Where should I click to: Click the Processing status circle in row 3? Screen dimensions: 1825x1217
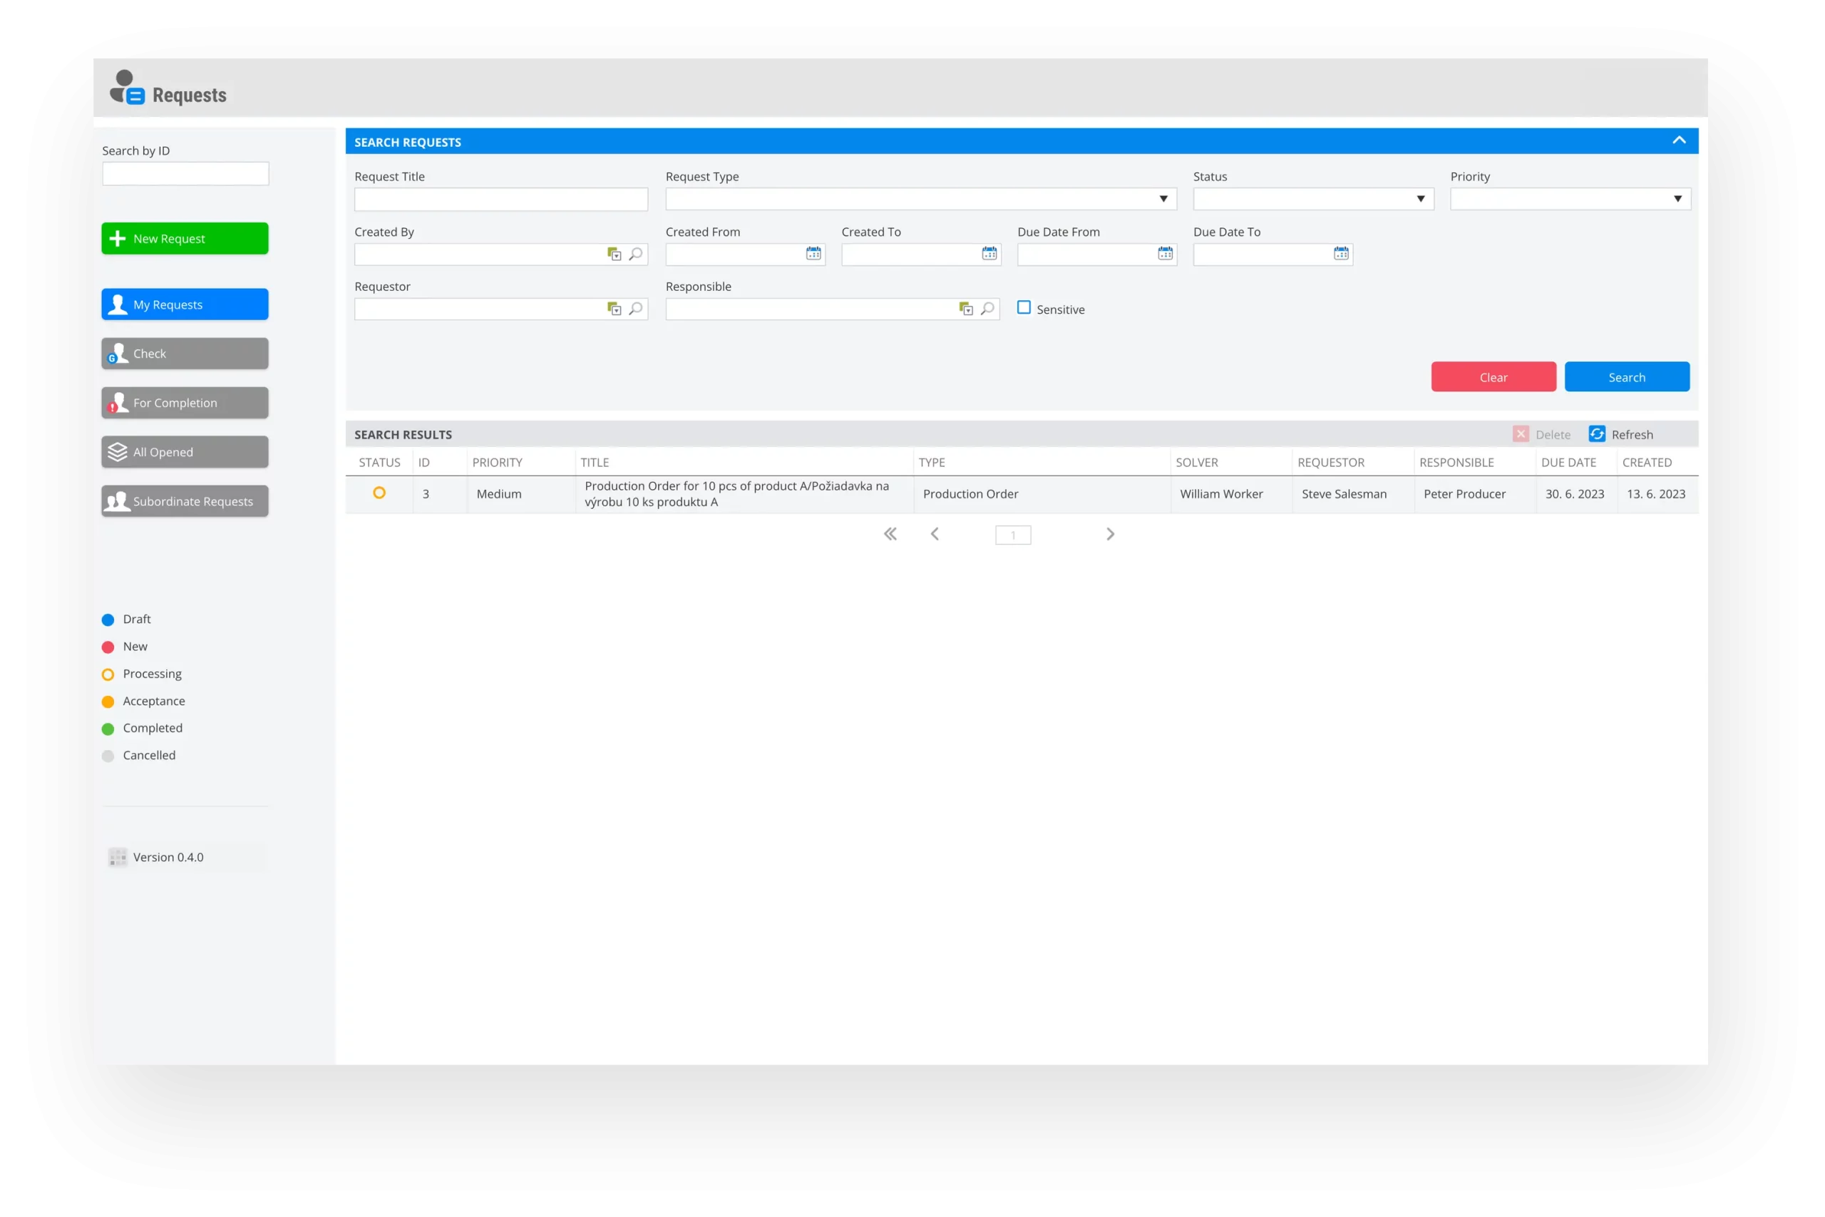(x=379, y=493)
